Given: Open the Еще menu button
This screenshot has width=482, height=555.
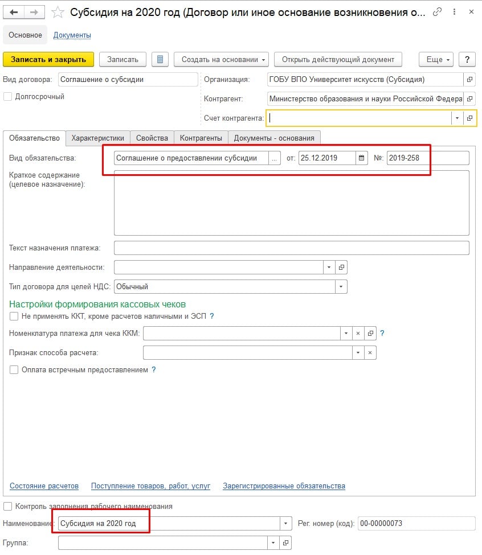Looking at the screenshot, I should [x=438, y=59].
